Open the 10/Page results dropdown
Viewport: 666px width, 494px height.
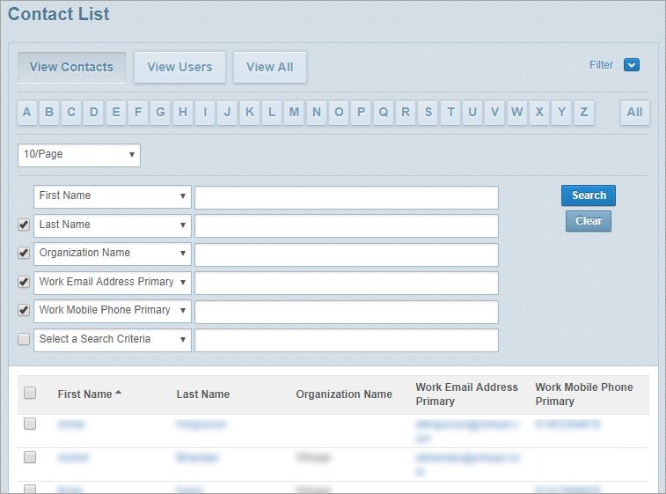coord(79,155)
